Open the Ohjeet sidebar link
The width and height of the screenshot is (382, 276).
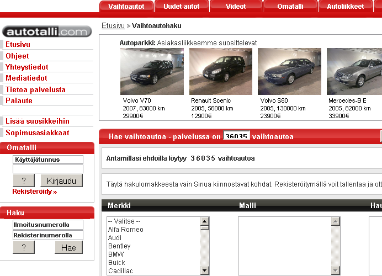pyautogui.click(x=17, y=56)
